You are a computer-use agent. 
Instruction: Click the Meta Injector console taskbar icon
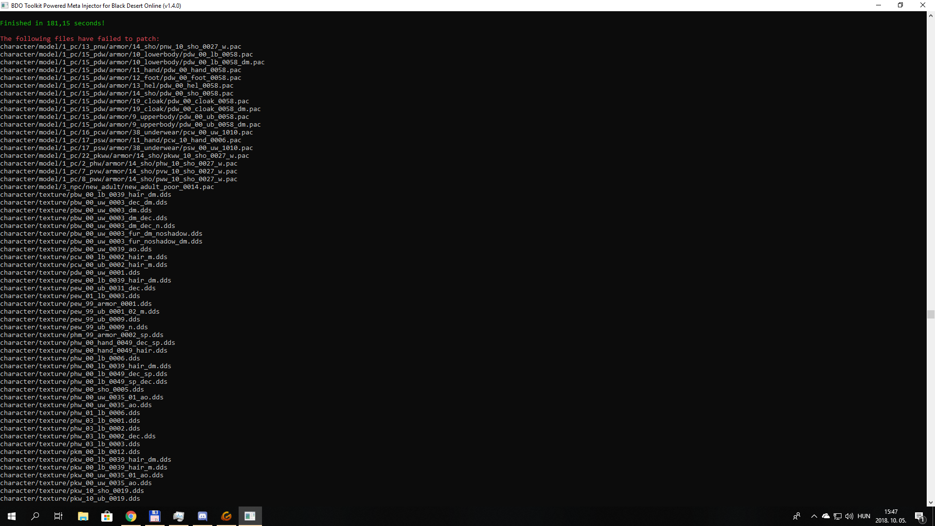pyautogui.click(x=250, y=516)
